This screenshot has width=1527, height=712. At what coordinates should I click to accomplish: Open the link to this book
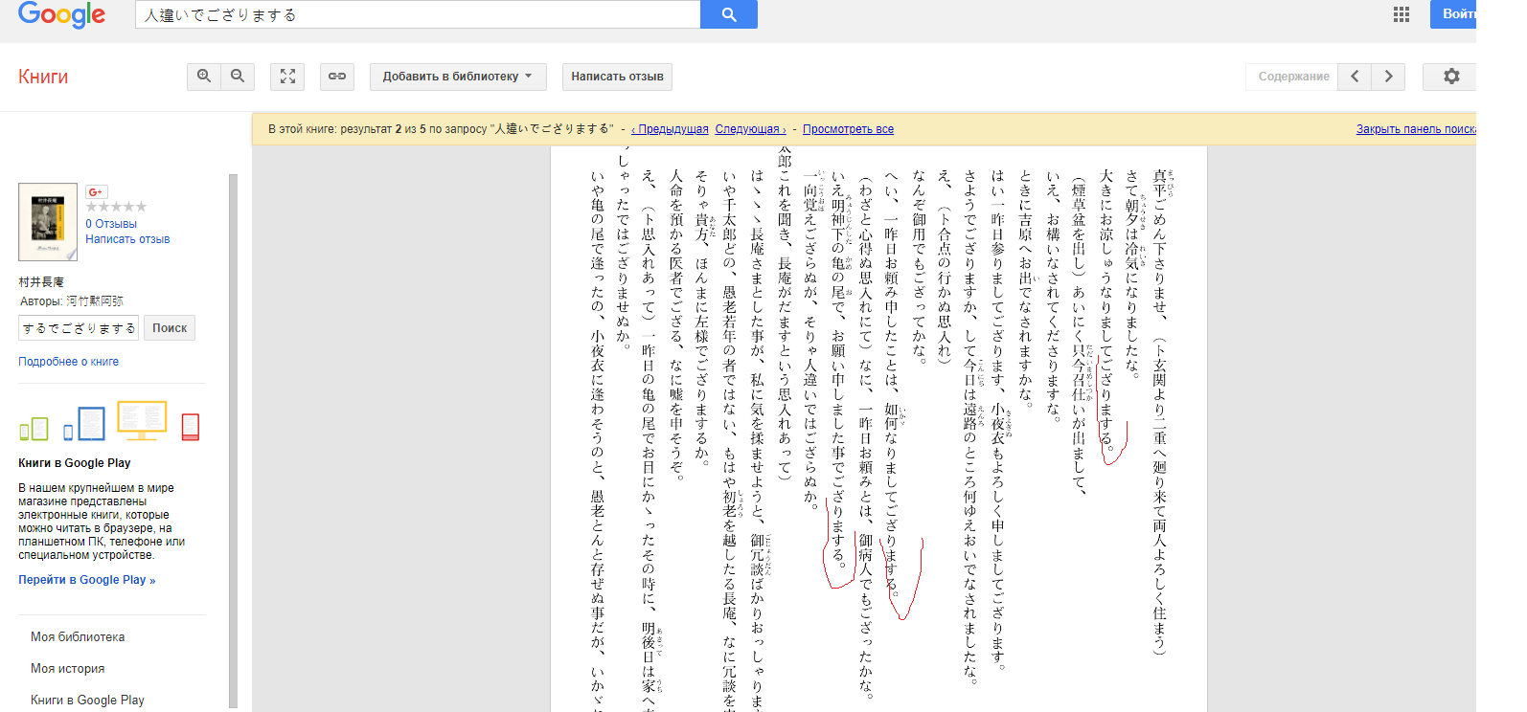point(337,77)
